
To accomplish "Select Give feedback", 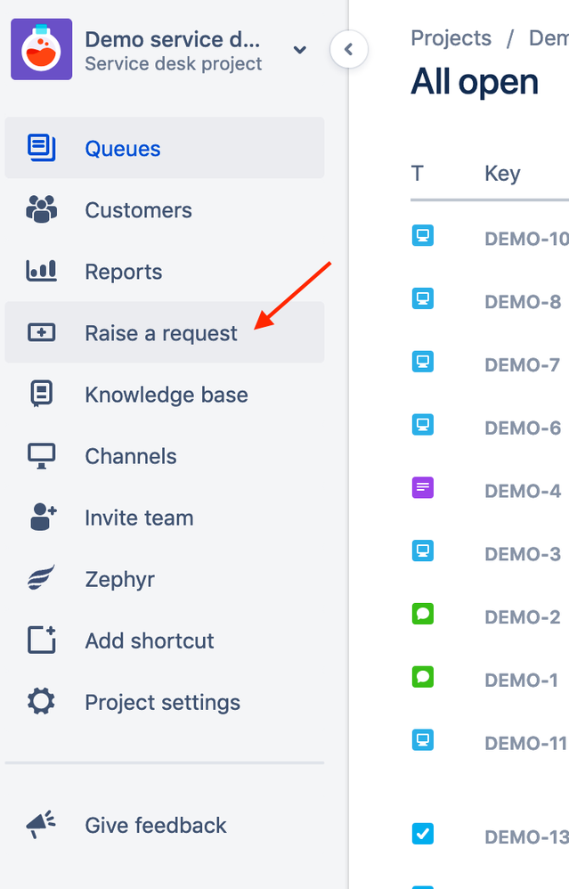I will coord(165,825).
